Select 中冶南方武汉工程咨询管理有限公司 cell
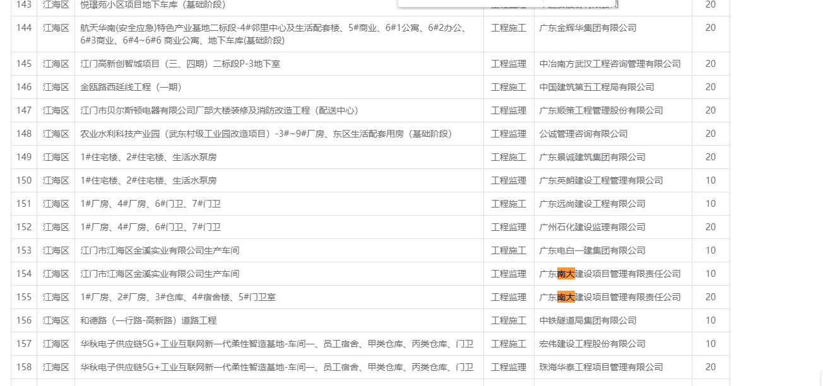The width and height of the screenshot is (823, 386). click(610, 64)
